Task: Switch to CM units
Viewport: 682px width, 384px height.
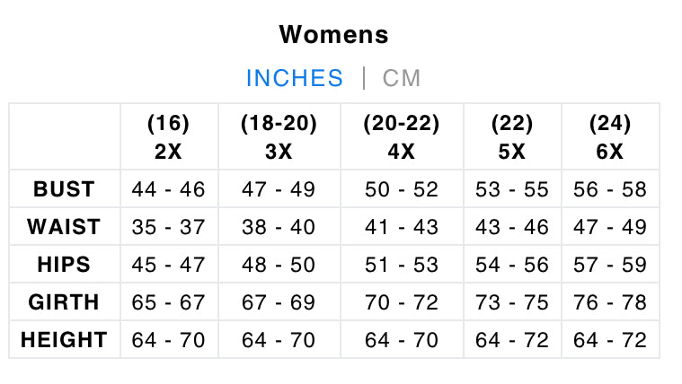Action: (x=402, y=78)
